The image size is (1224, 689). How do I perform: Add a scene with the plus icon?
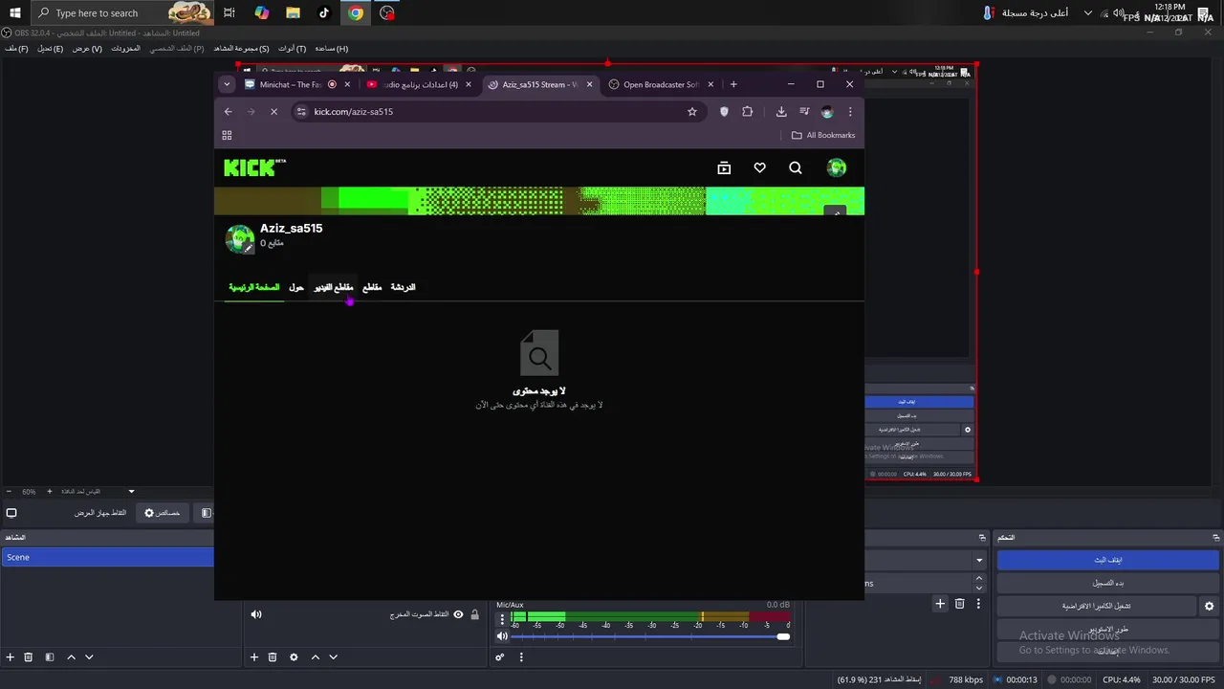coord(11,657)
